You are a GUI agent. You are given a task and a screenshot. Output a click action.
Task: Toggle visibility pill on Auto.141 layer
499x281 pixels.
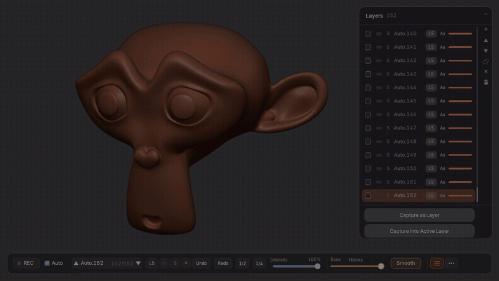pos(379,47)
